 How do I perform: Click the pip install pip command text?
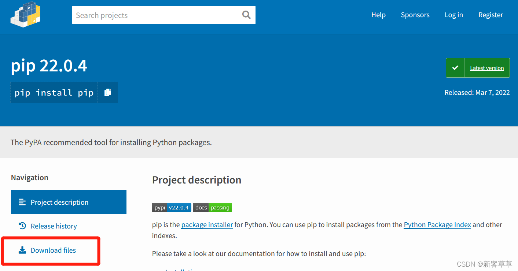click(54, 93)
